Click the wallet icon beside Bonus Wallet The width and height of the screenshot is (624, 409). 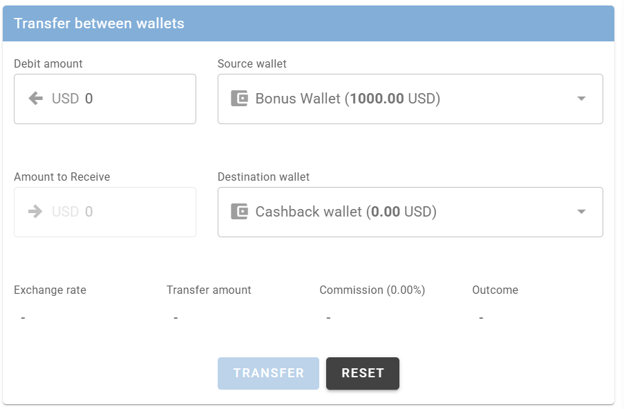[x=239, y=99]
